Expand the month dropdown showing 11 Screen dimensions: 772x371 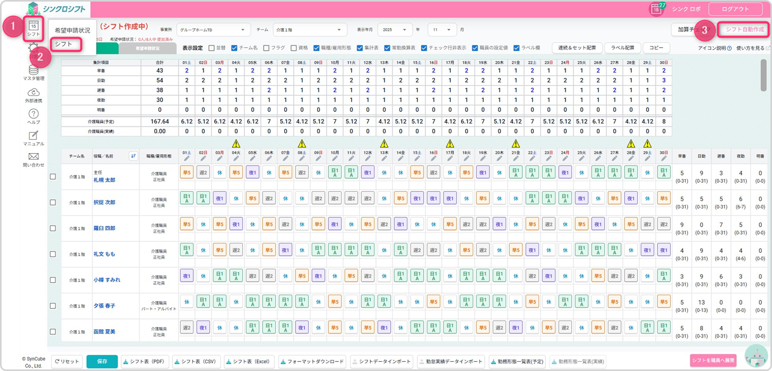pos(442,30)
